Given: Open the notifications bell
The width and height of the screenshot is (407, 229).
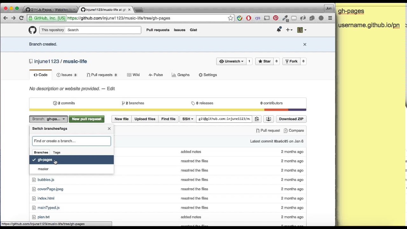Looking at the screenshot, I should [279, 30].
